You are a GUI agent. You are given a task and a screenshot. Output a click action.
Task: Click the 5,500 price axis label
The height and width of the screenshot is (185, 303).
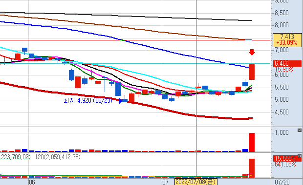point(282,88)
